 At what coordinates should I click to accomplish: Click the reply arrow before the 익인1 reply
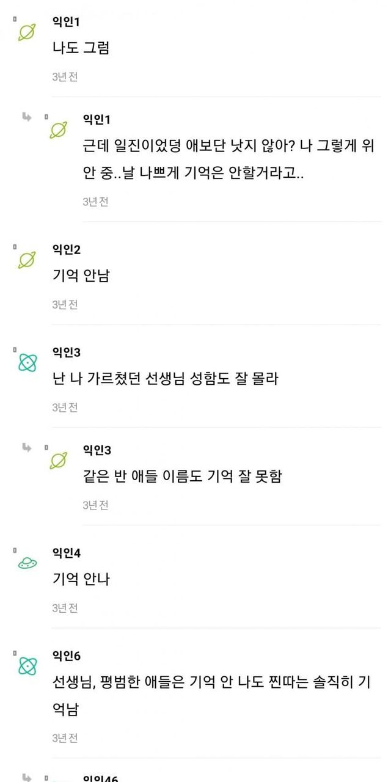(x=27, y=117)
